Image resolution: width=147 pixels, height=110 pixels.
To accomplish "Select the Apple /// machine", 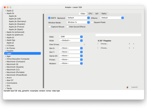I will point(10,43).
